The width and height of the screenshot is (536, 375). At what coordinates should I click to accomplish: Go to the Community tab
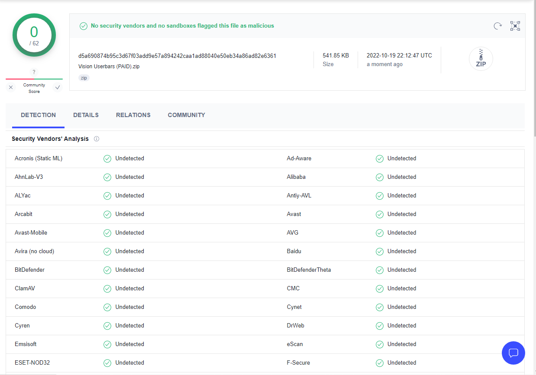click(x=186, y=115)
